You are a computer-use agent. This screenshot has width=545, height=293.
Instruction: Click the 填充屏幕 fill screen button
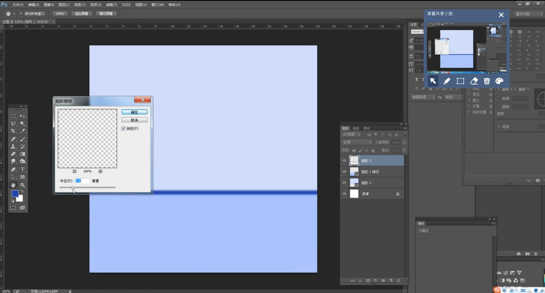pos(106,14)
